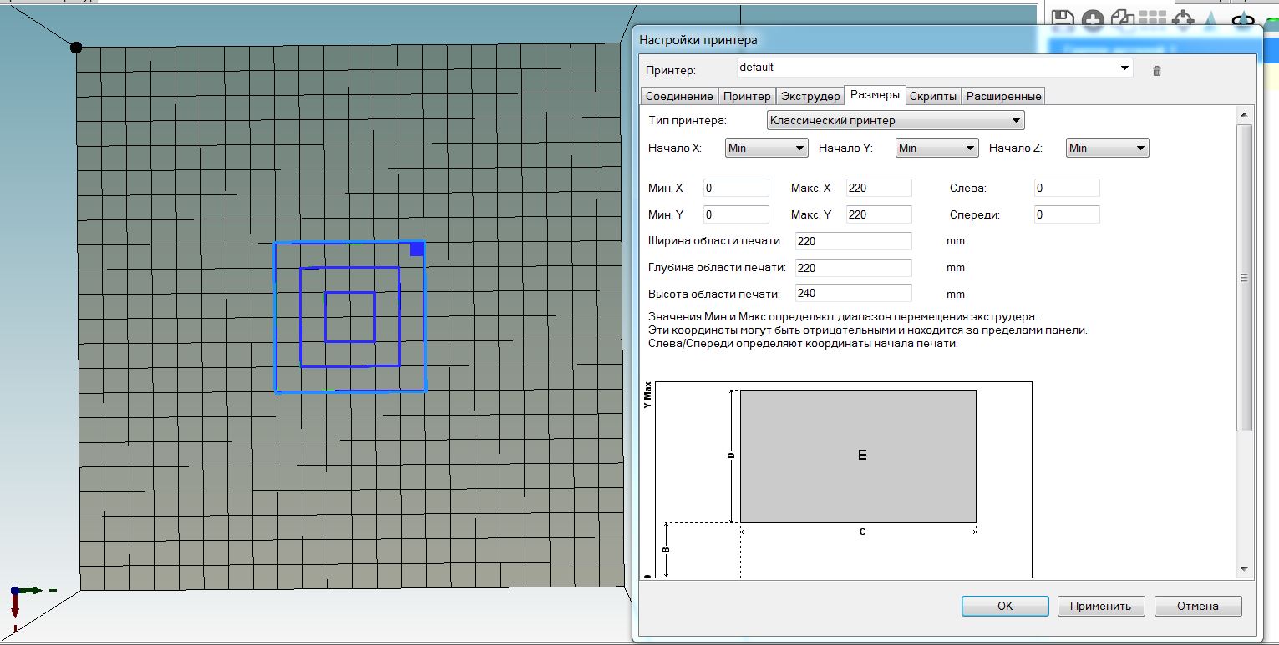Click the settings panel scroll-down arrow
This screenshot has height=645, width=1279.
point(1244,569)
